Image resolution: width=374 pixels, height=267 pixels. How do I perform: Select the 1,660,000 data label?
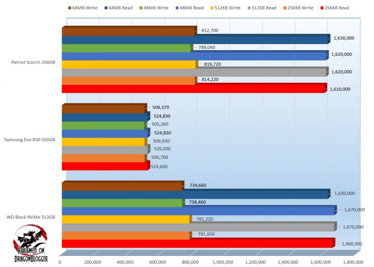352,244
